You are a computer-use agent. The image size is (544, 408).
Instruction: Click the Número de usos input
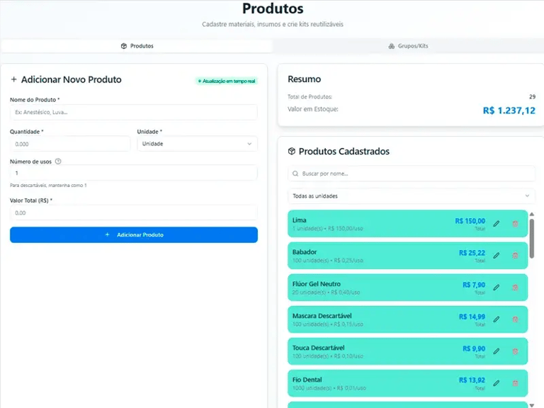coord(134,173)
